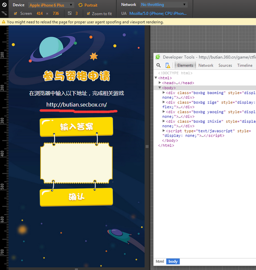This screenshot has height=270, width=256.
Task: Click the browser logo in Developer Tools title
Action: tap(158, 57)
